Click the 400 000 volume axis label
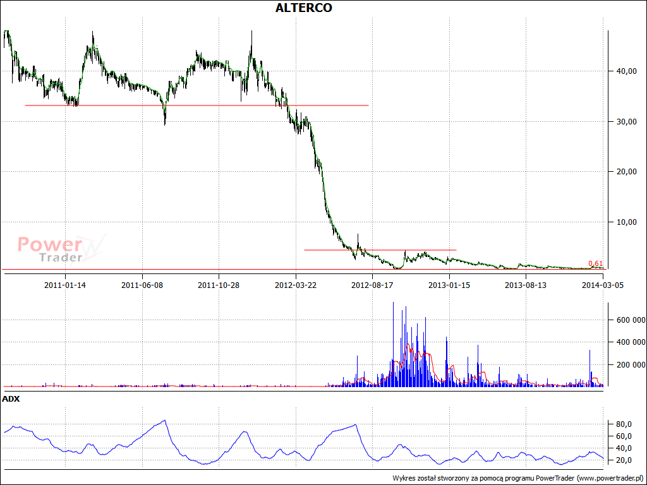647x485 pixels. [631, 342]
